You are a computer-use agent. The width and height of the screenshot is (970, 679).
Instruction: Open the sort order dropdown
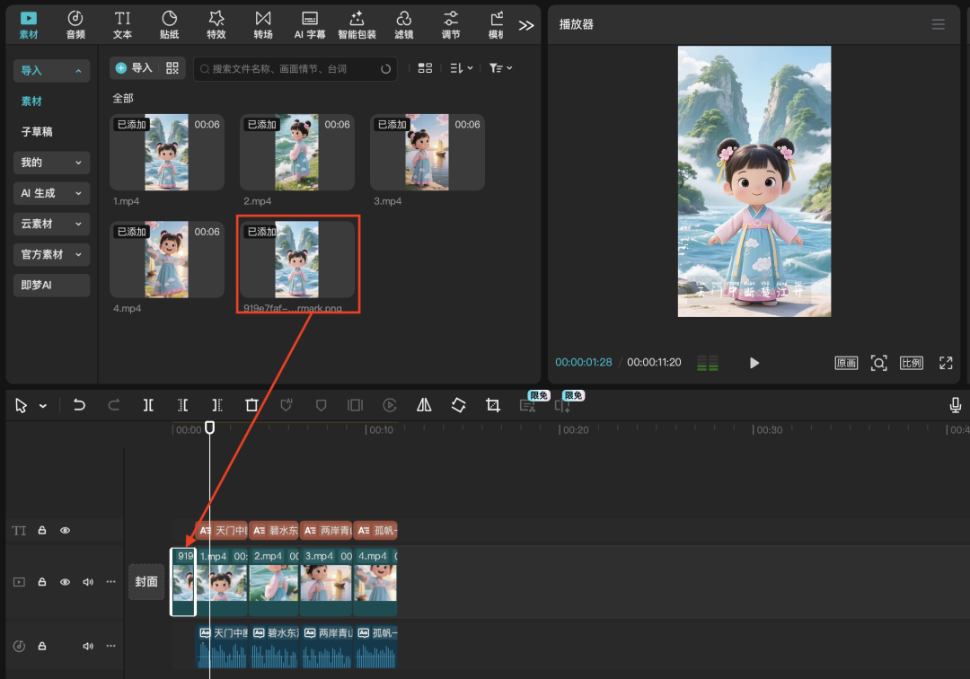pyautogui.click(x=461, y=68)
